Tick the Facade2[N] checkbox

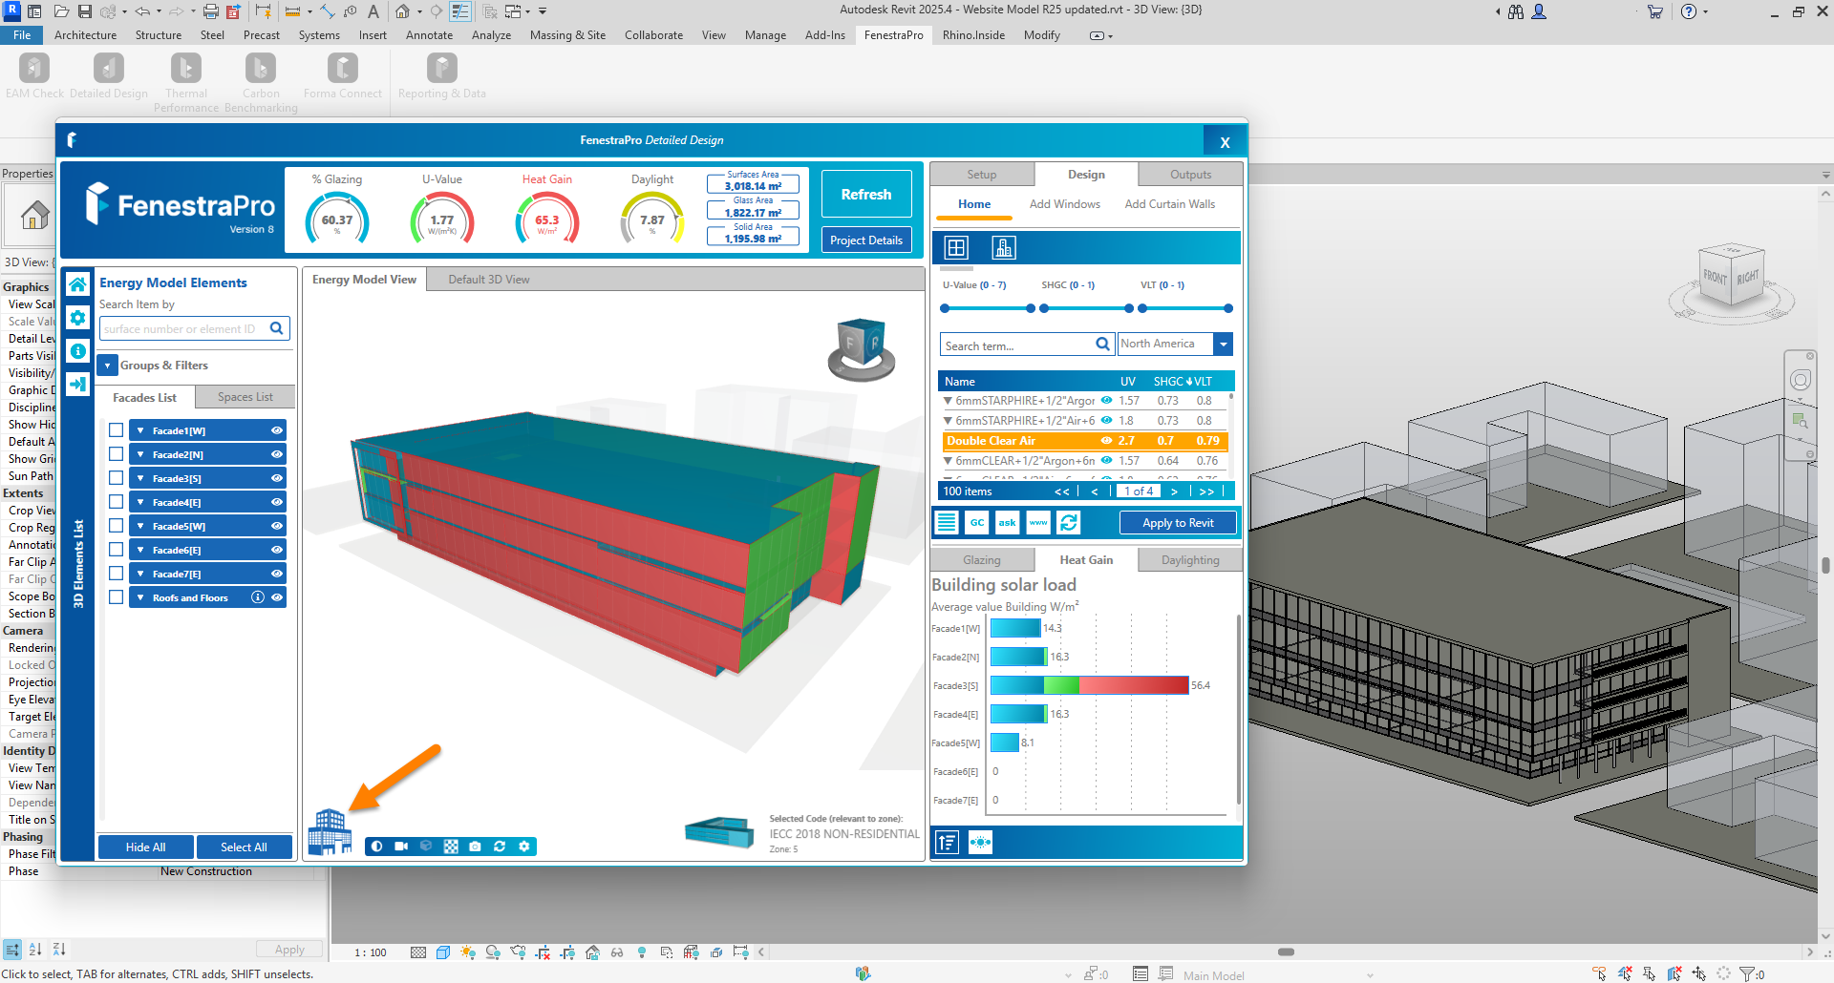click(117, 454)
